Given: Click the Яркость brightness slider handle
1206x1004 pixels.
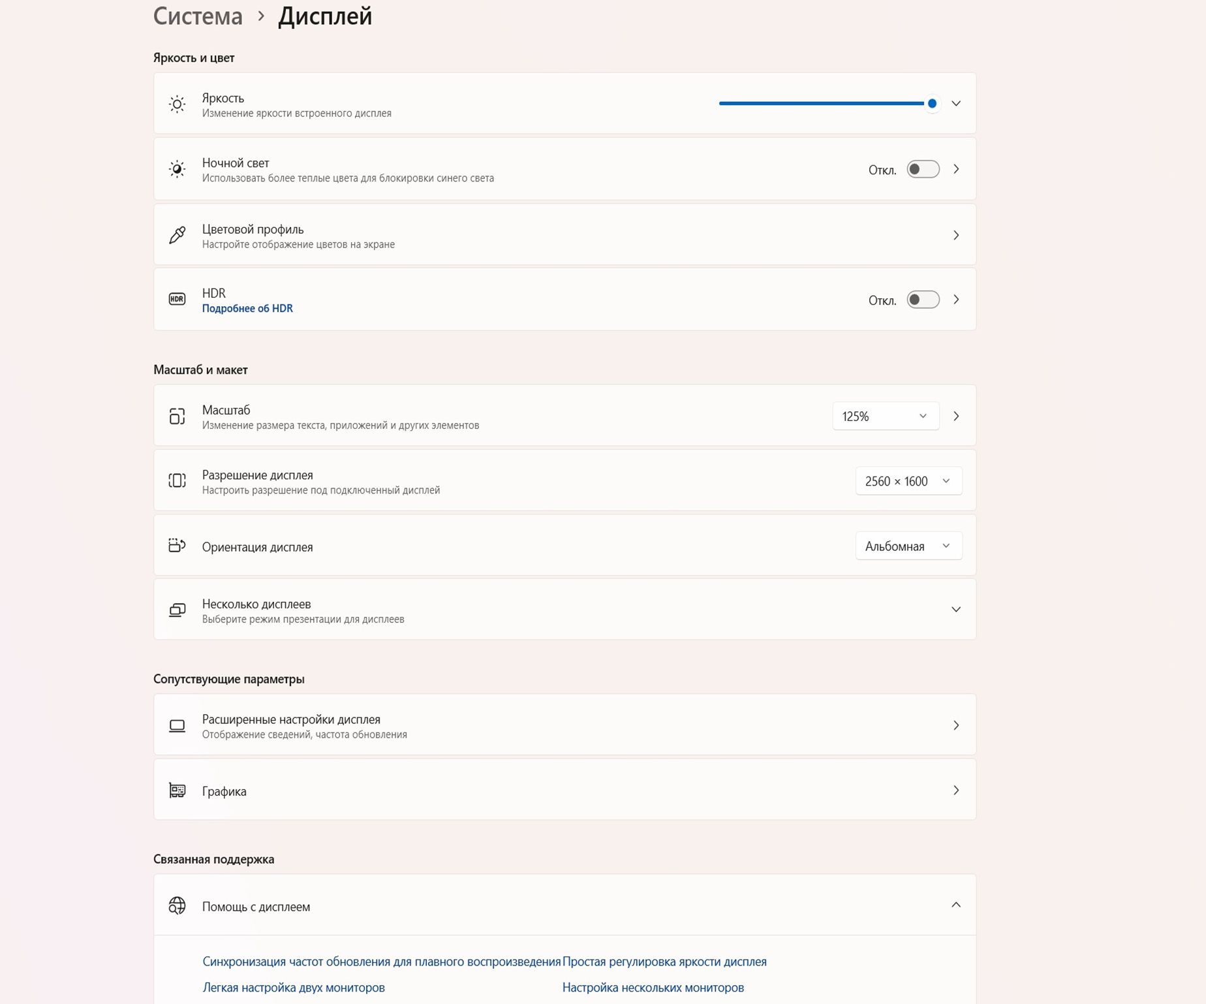Looking at the screenshot, I should 932,103.
